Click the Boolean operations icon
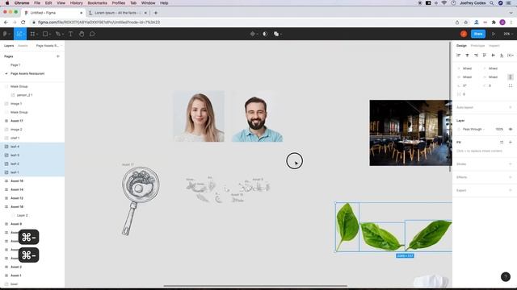 click(x=276, y=34)
